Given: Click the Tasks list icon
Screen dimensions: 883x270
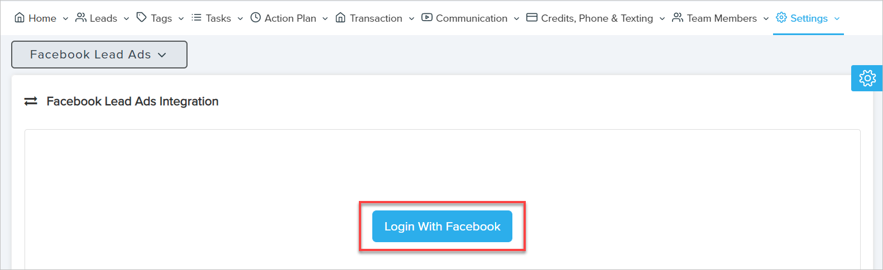Looking at the screenshot, I should (196, 18).
